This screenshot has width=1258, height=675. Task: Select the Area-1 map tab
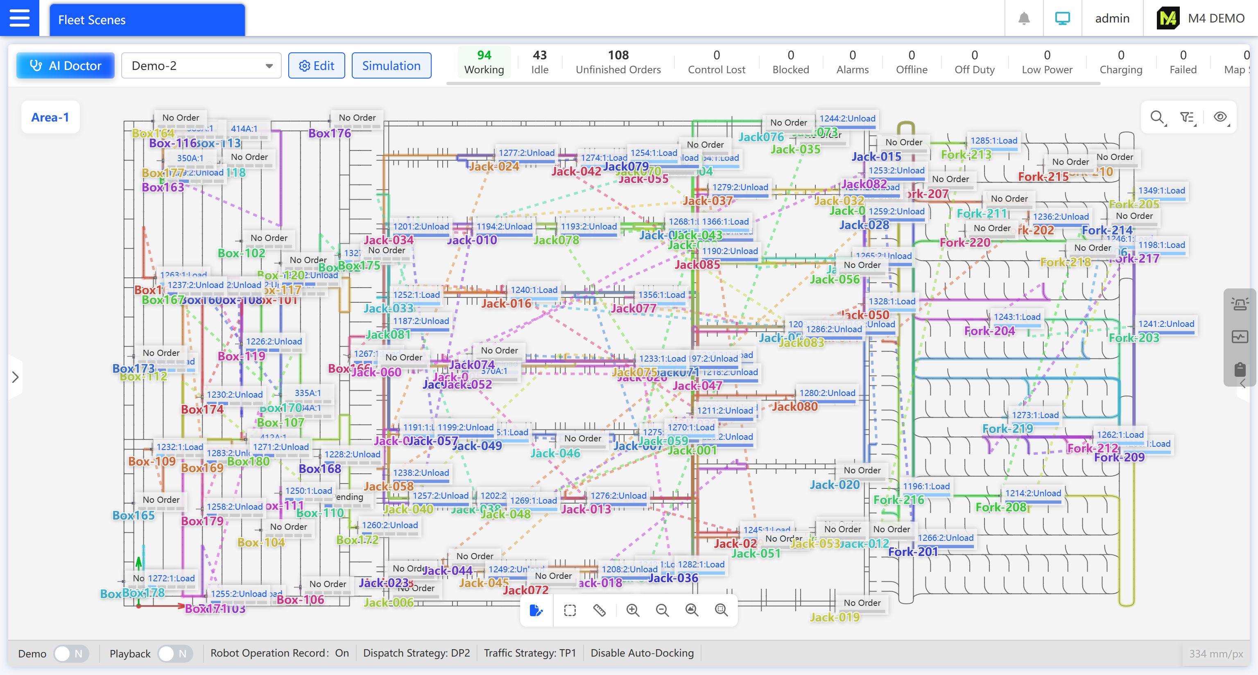[x=50, y=117]
